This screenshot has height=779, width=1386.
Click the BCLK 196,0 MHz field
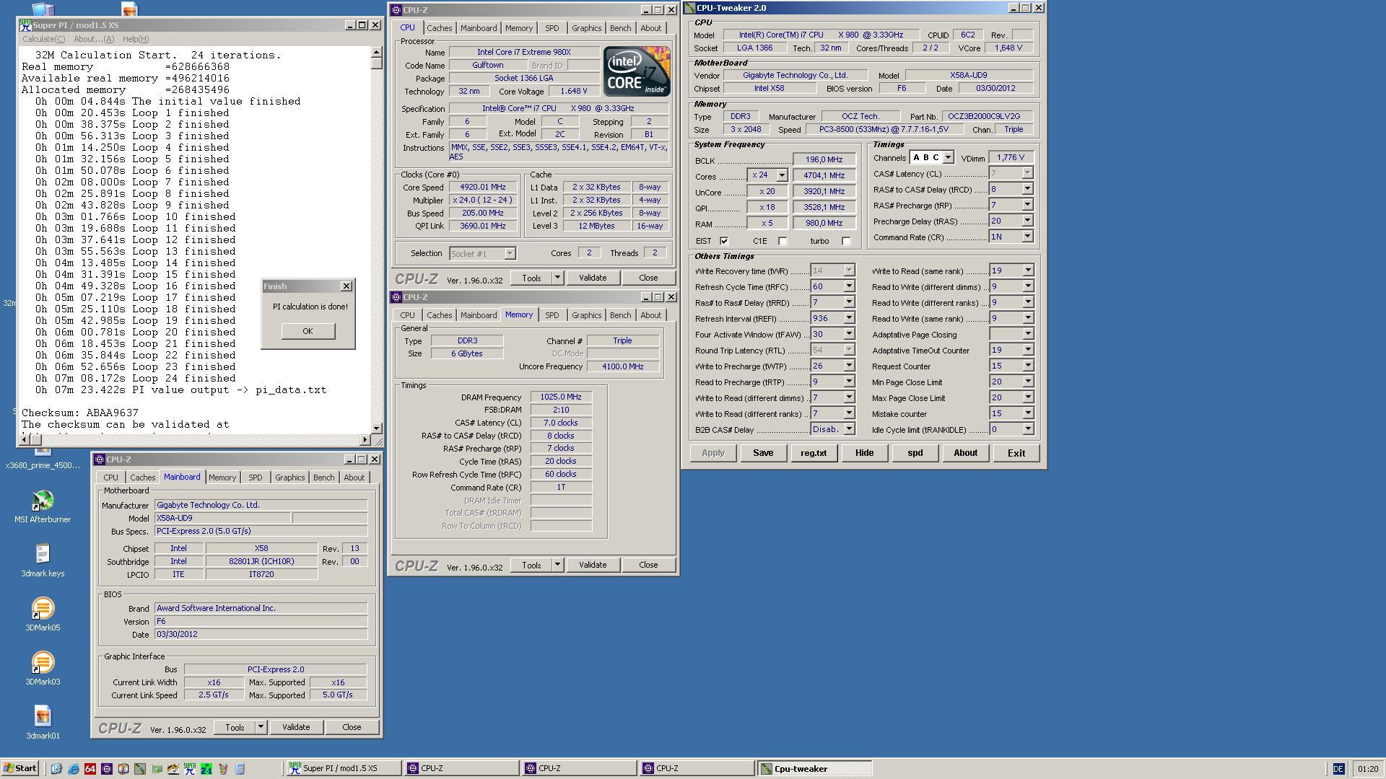[824, 159]
